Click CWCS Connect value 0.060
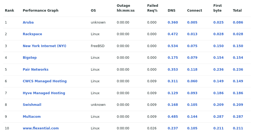Screen dimensions: 254x134 pos(192,81)
